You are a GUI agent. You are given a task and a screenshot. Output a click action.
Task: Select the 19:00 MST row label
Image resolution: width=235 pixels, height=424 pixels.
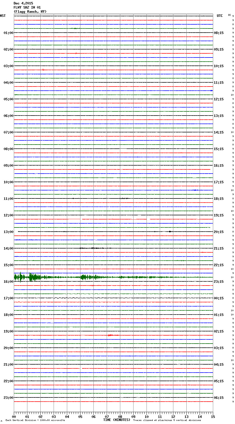coord(8,331)
